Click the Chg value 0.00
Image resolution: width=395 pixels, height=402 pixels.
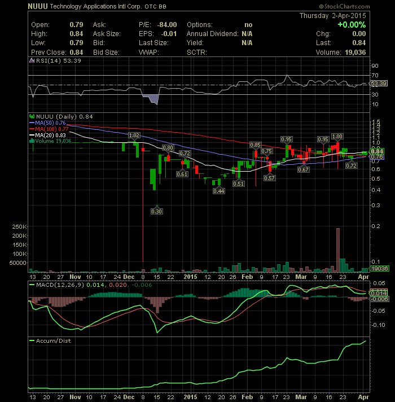[x=359, y=34]
